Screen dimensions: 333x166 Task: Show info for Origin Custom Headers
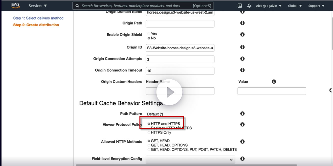274,82
